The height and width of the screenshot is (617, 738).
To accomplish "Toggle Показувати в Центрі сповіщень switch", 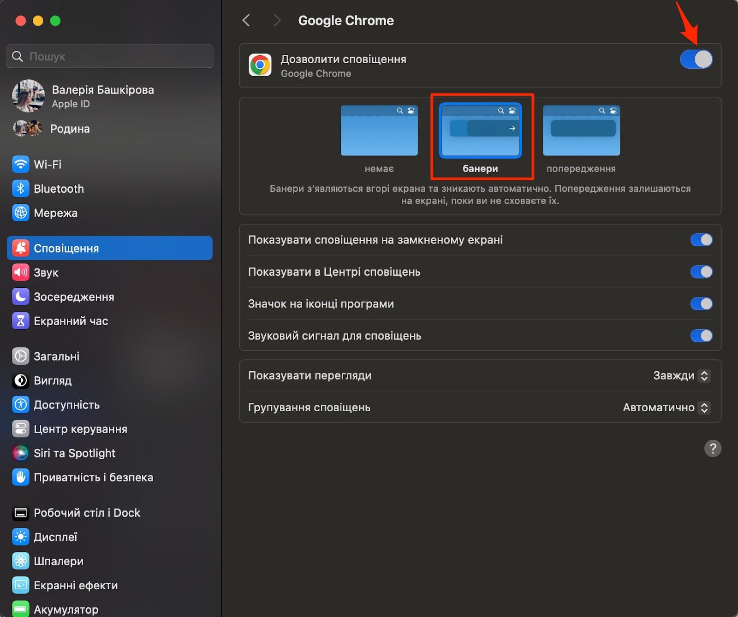I will pyautogui.click(x=702, y=272).
